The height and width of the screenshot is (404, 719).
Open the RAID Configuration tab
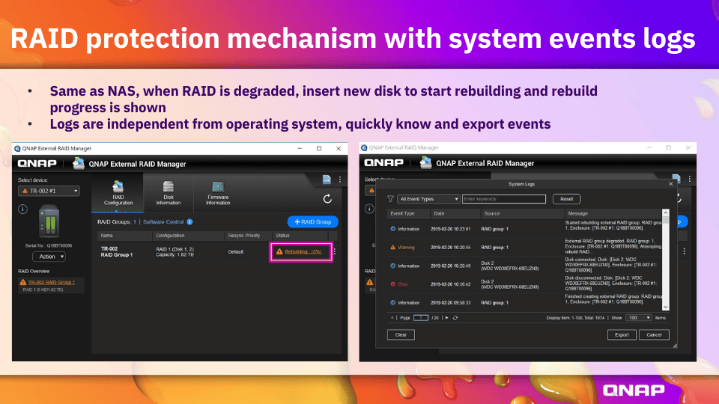118,193
